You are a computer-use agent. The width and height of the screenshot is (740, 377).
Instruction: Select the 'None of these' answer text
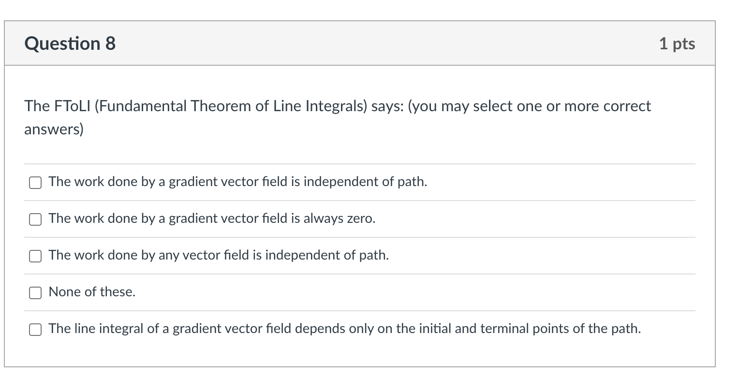(91, 292)
